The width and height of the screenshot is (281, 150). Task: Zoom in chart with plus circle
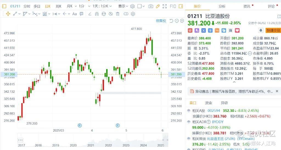(x=182, y=21)
